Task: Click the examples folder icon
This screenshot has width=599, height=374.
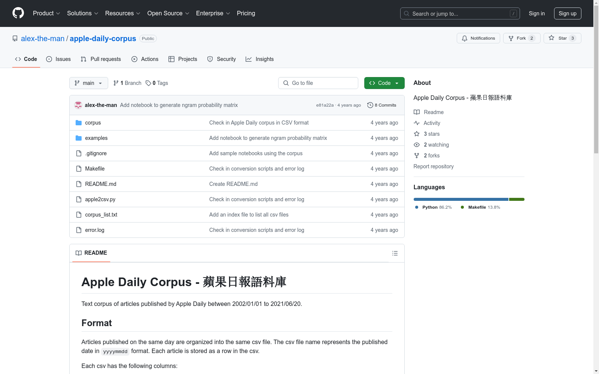Action: click(79, 138)
